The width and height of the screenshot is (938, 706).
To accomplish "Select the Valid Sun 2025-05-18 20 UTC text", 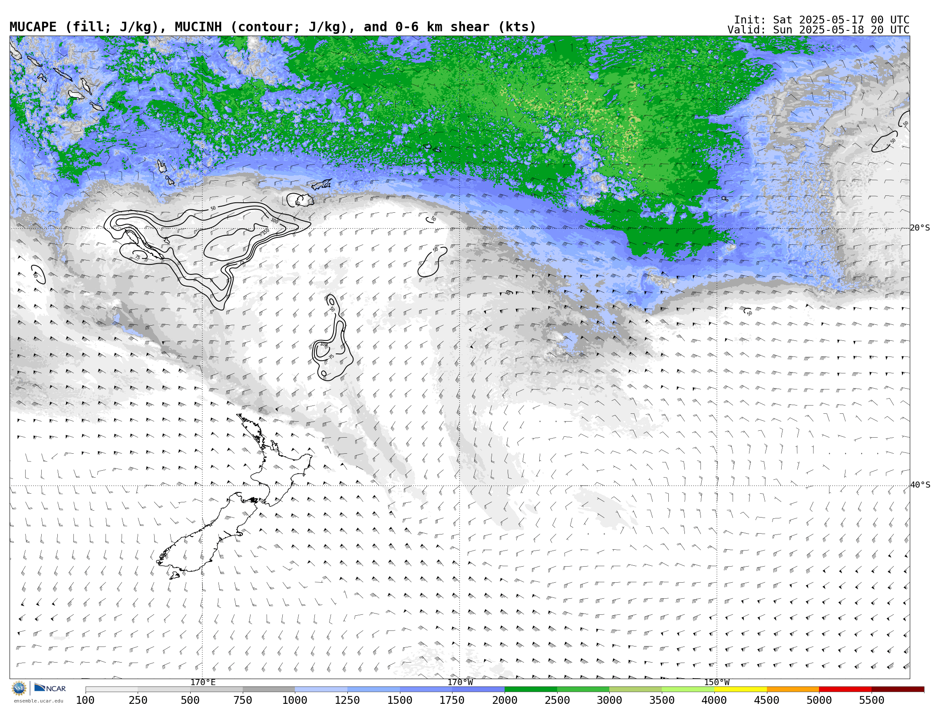I will click(x=819, y=30).
